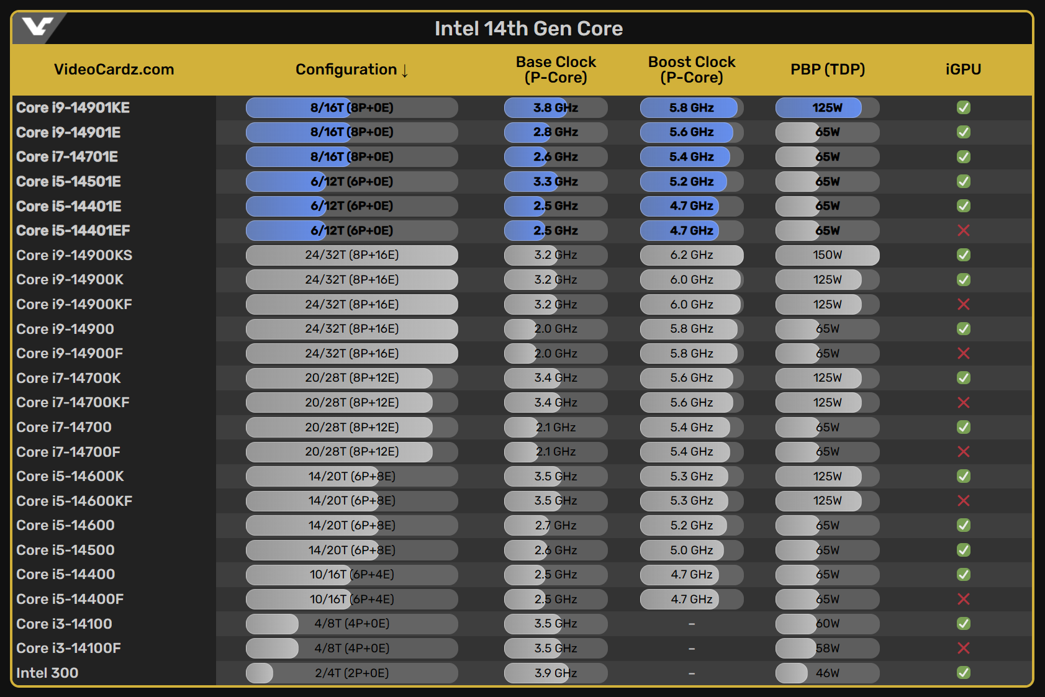Click the iGPU checkmark for Core i9-14900KS
Image resolution: width=1045 pixels, height=697 pixels.
(x=964, y=255)
